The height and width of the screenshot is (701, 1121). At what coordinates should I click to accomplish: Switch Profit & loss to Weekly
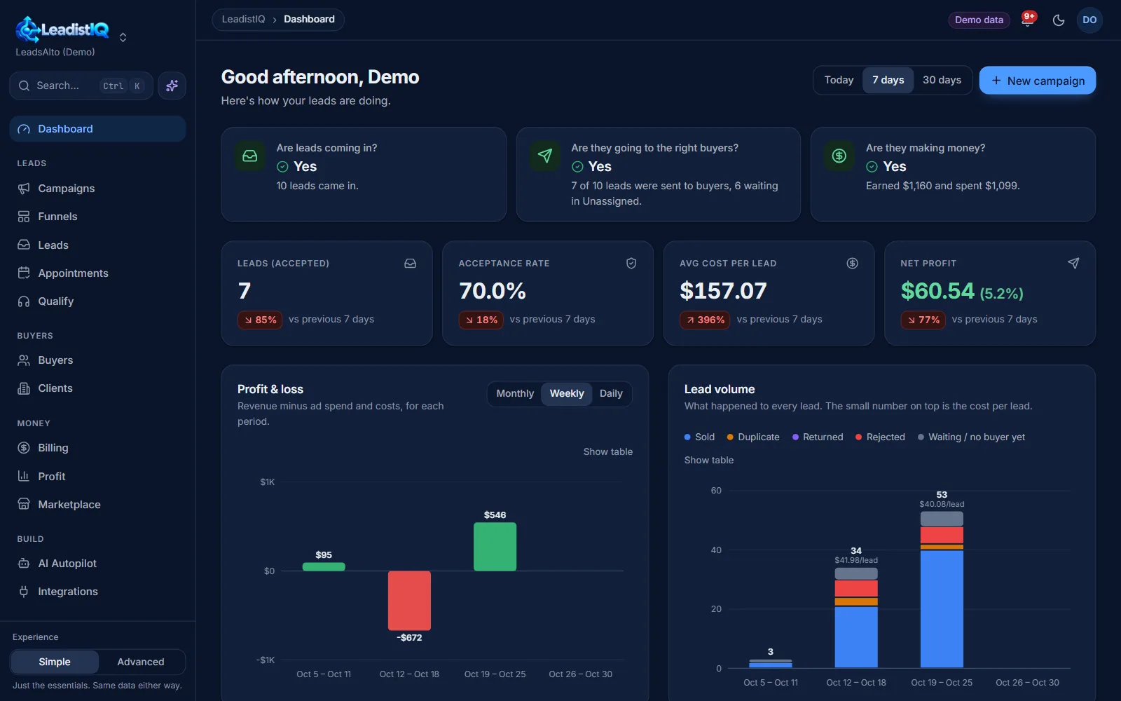pos(566,393)
